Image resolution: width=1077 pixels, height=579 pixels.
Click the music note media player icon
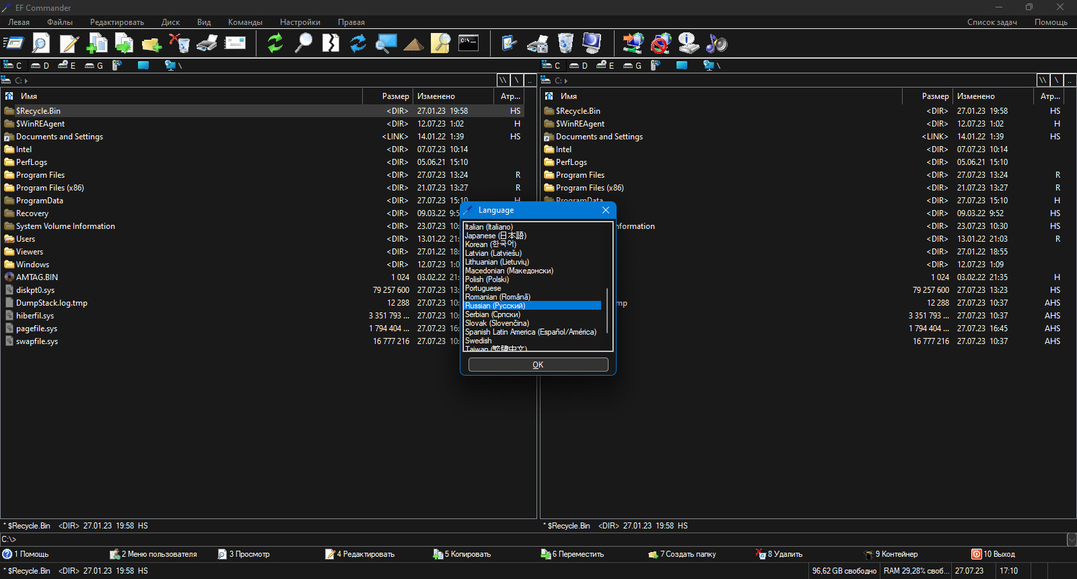717,44
